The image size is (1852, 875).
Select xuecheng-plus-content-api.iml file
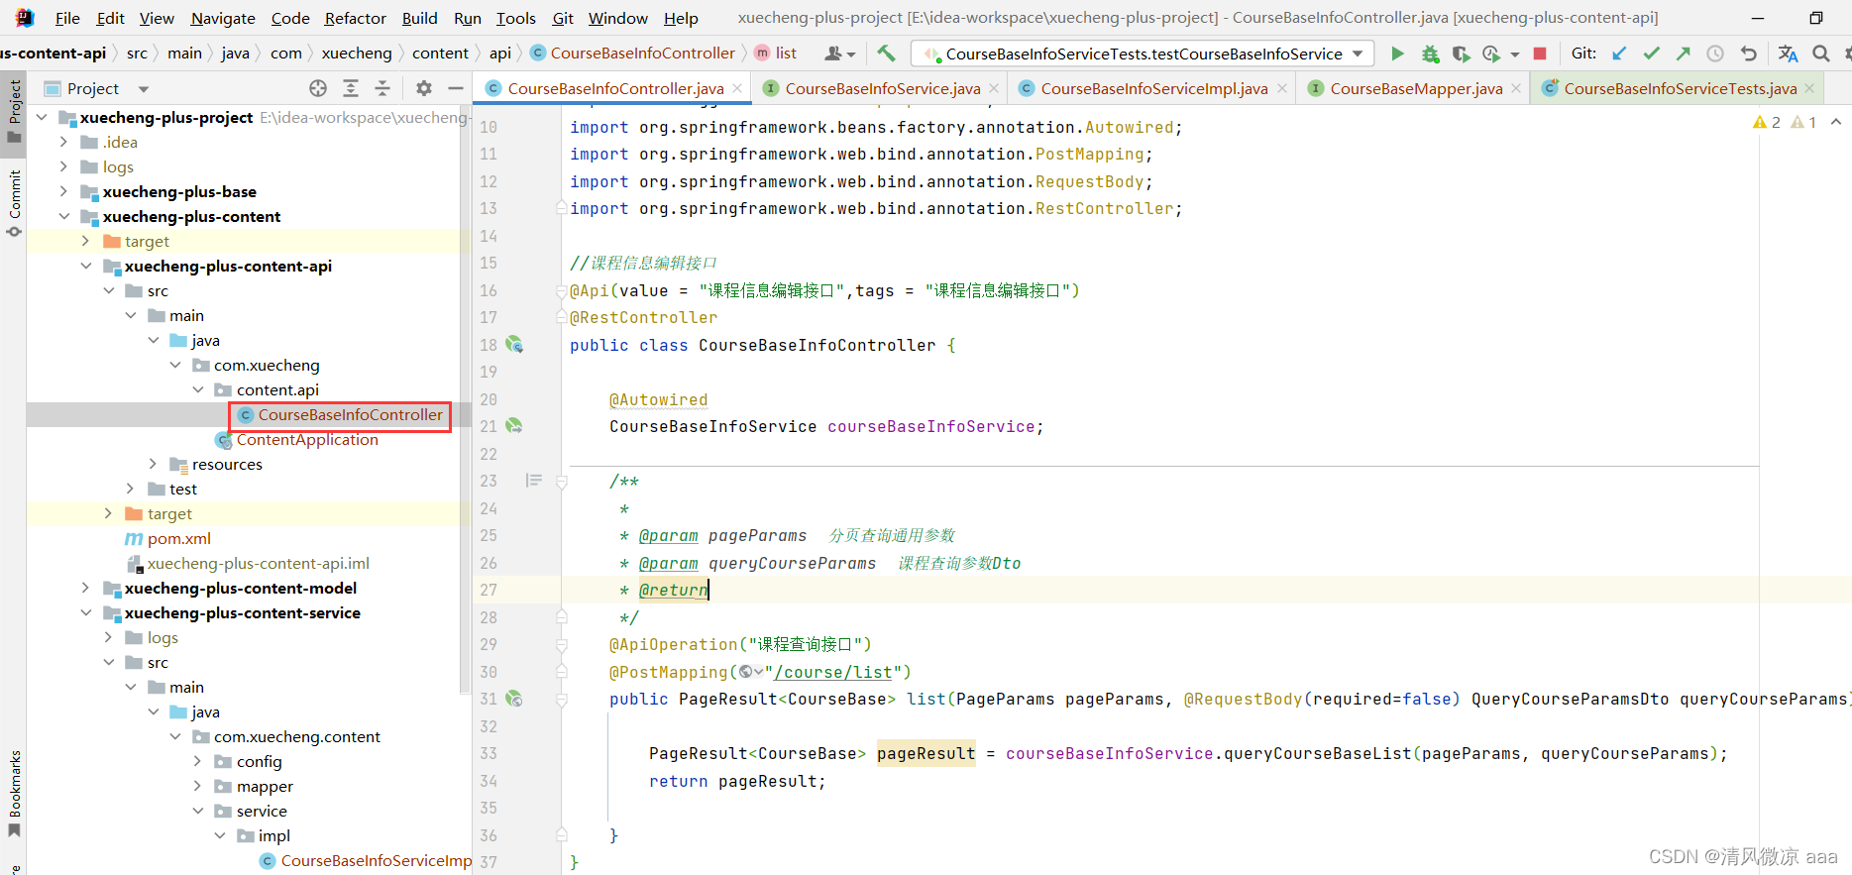coord(258,563)
